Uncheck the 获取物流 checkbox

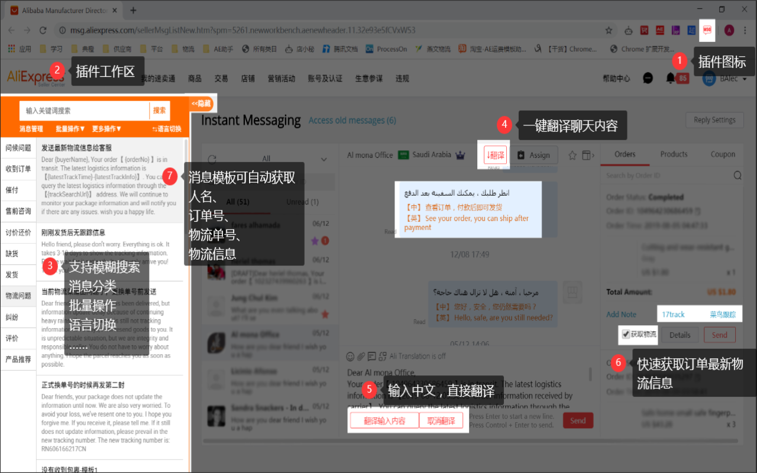(x=626, y=334)
